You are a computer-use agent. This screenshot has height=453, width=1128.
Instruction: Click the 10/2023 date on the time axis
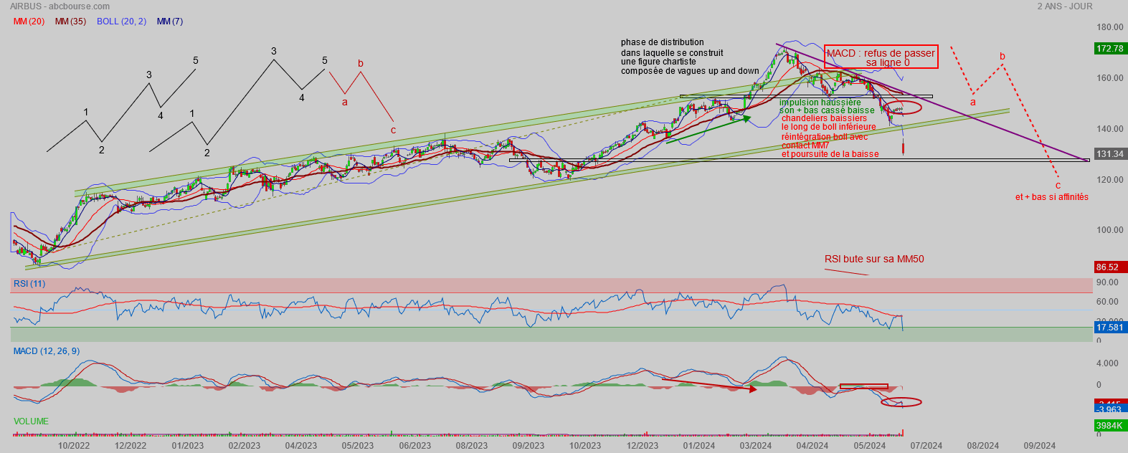tap(585, 446)
